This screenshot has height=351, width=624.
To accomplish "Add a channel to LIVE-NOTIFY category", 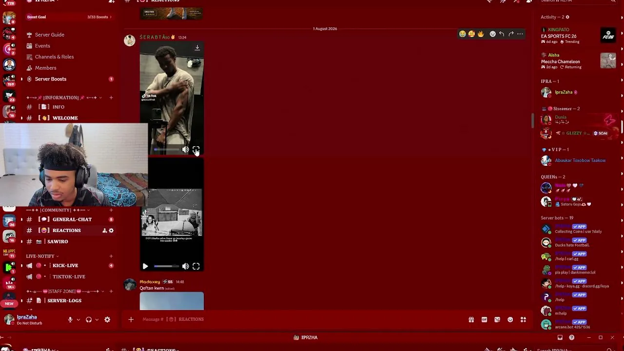I will point(111,256).
